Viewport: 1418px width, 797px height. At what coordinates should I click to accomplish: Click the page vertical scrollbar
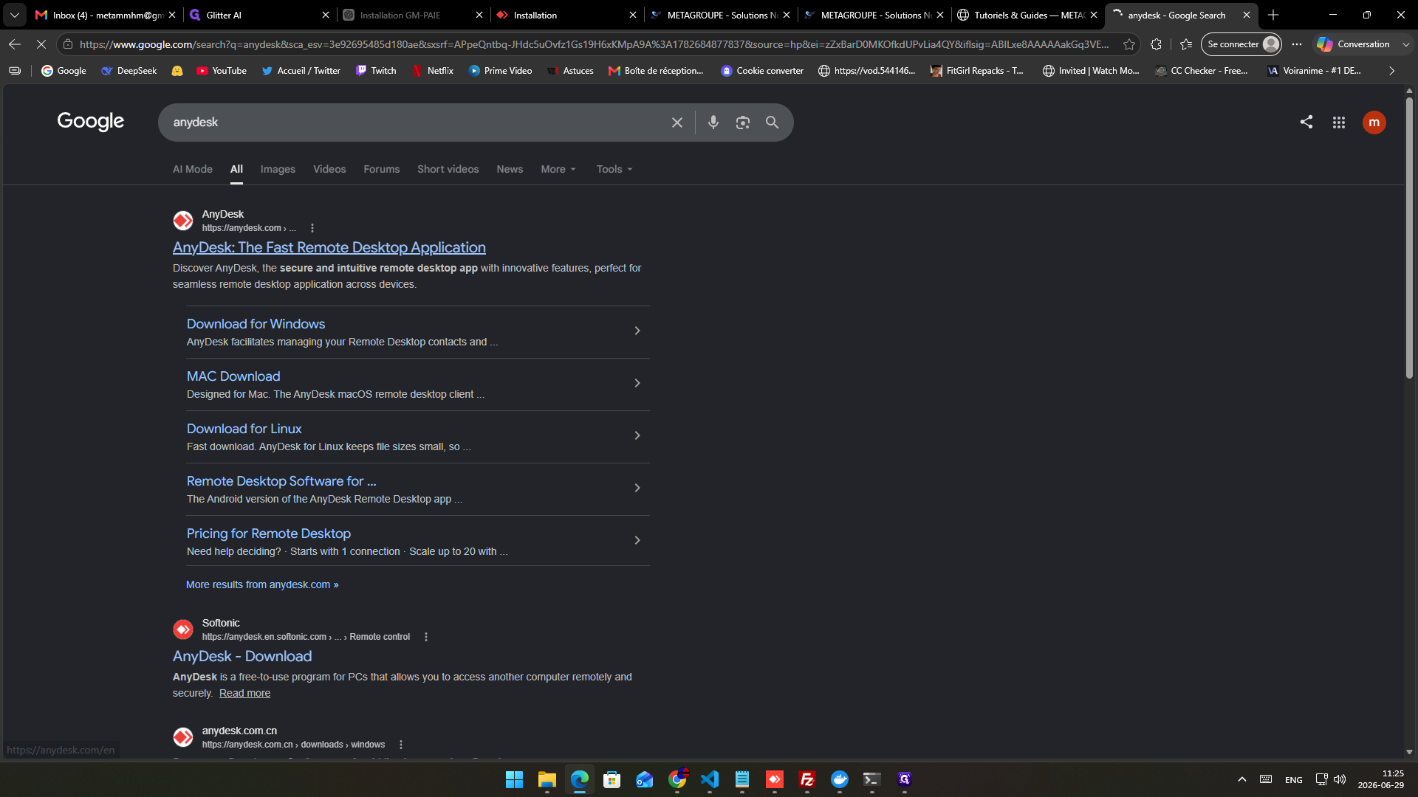1409,239
